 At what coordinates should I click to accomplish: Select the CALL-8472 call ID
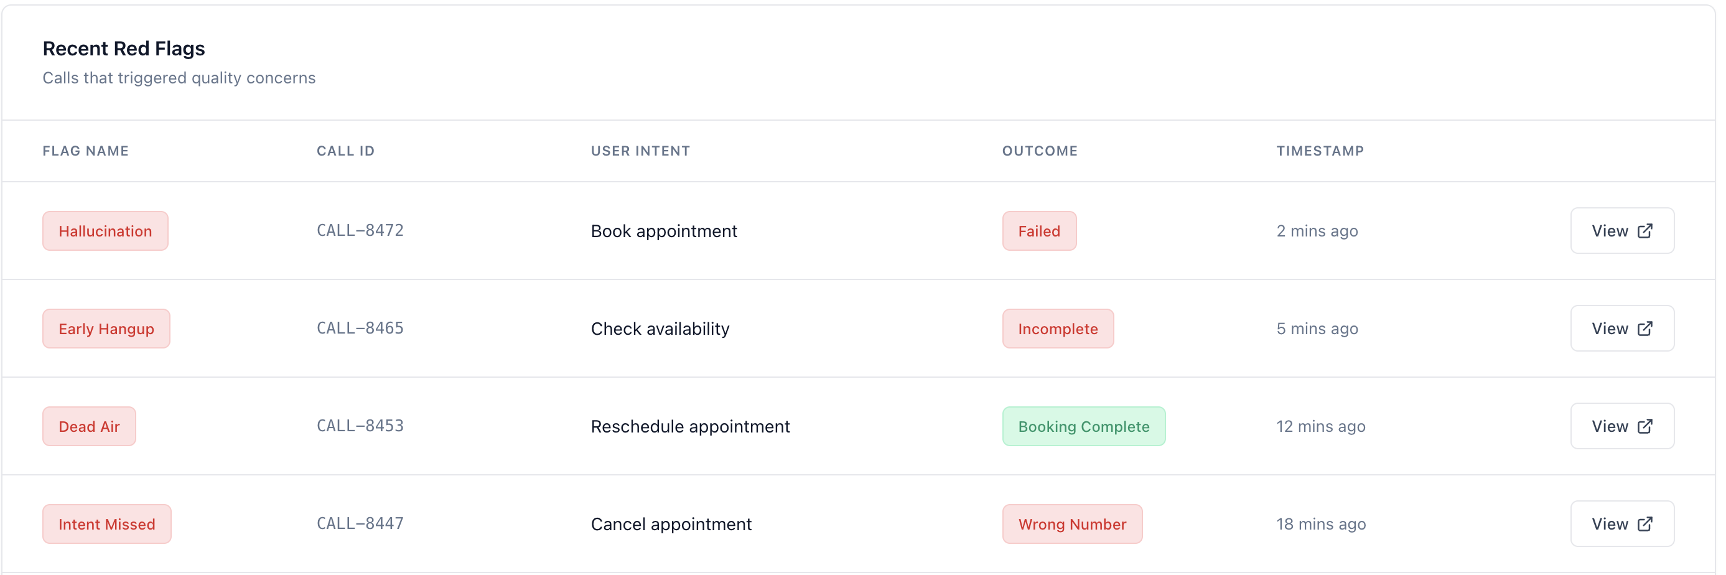(x=360, y=230)
